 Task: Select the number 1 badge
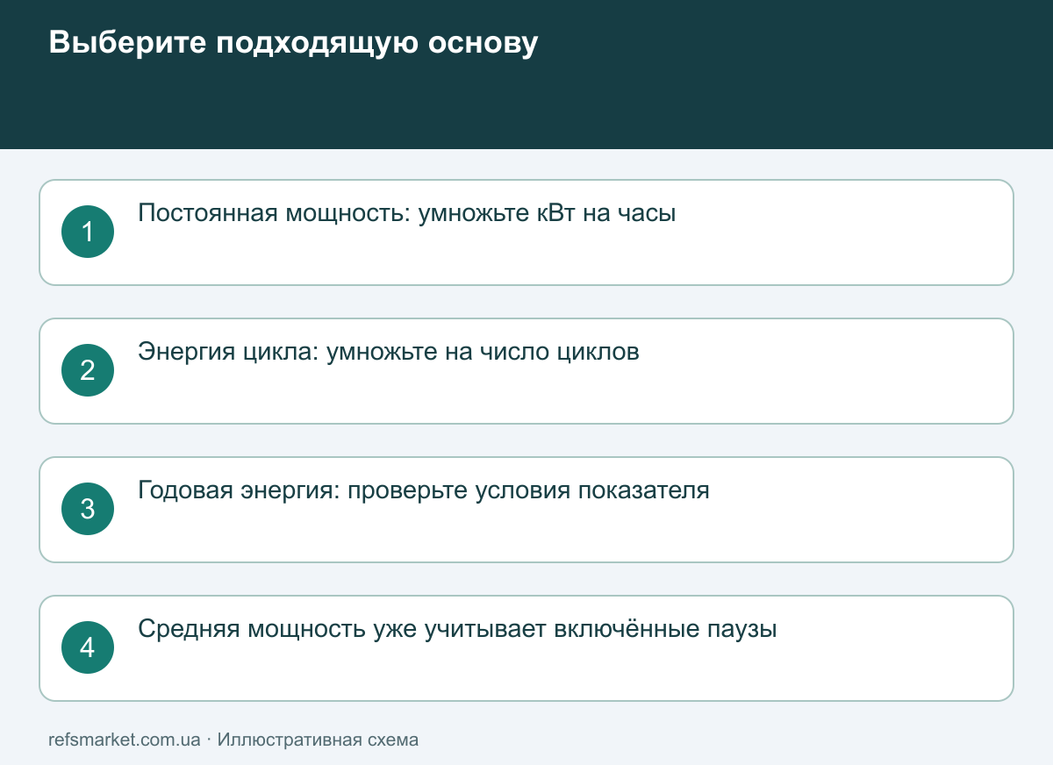click(x=88, y=232)
